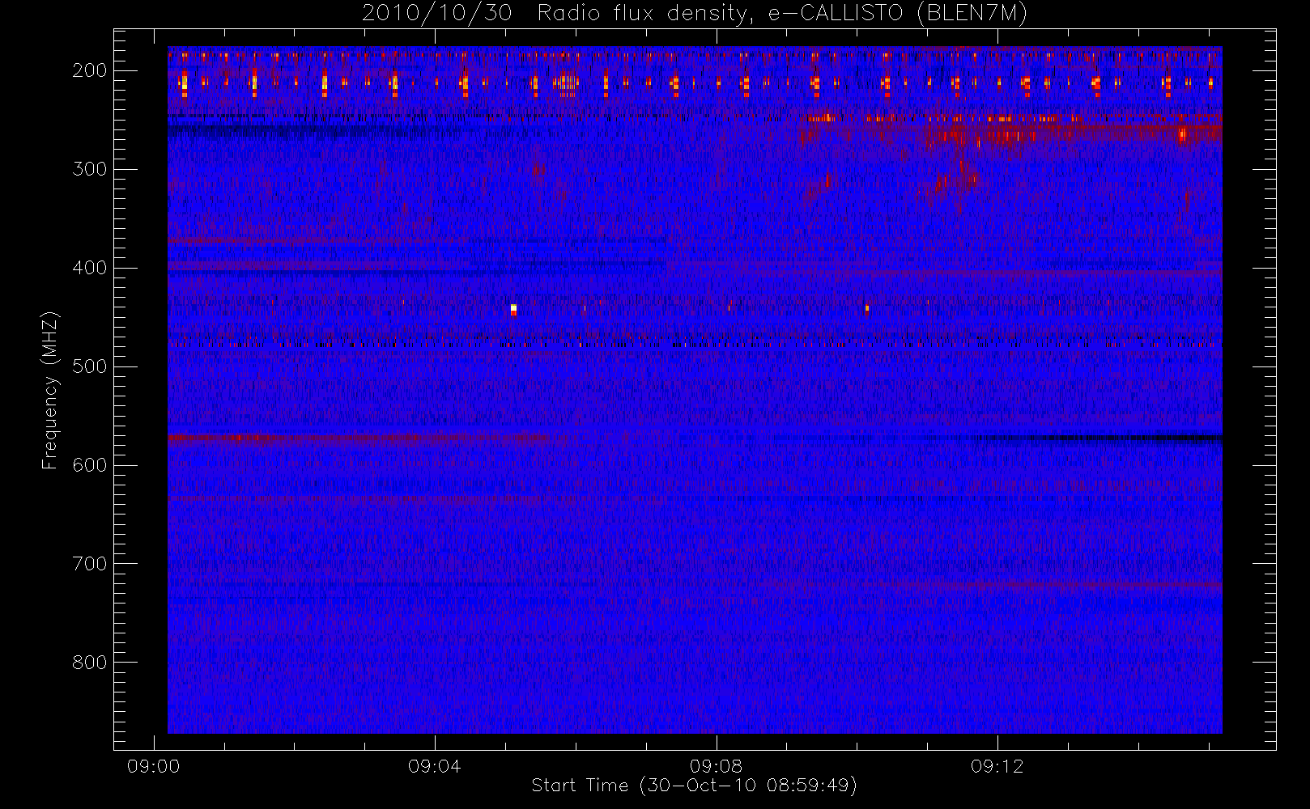This screenshot has height=809, width=1310.
Task: Click the 400 frequency tick label
Action: pyautogui.click(x=90, y=268)
